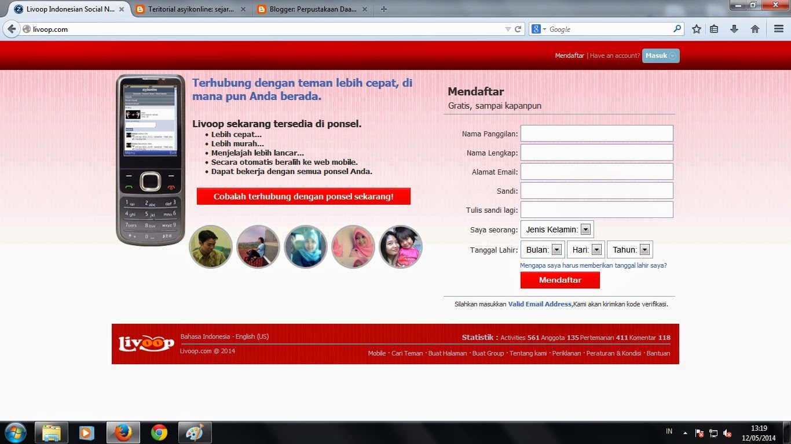Open the network tray icon
Screen dimensions: 791x444
pyautogui.click(x=713, y=433)
